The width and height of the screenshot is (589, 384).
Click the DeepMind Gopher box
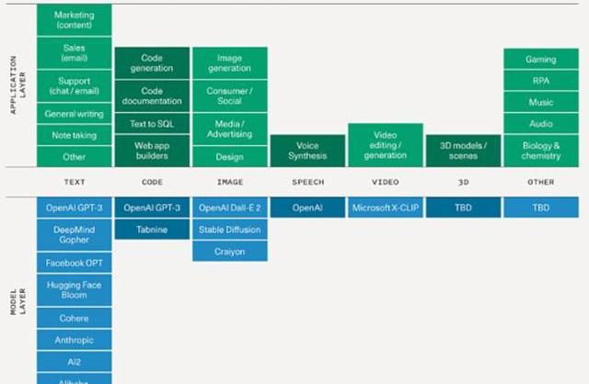coord(74,235)
